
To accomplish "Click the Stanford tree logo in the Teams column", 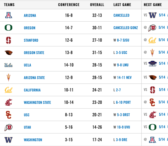I will tap(8, 40).
